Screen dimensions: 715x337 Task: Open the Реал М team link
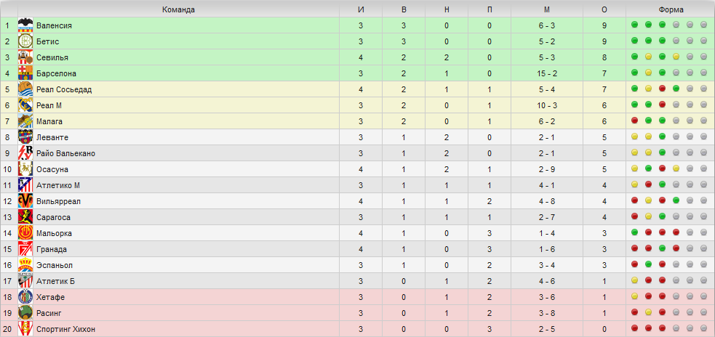[49, 105]
